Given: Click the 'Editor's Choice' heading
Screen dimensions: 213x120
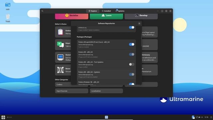Looking at the screenshot, I should (61, 24).
